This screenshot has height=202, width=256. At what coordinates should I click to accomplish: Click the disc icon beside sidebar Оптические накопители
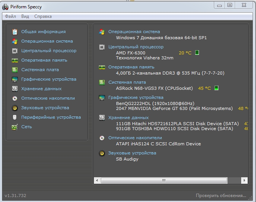(15, 99)
